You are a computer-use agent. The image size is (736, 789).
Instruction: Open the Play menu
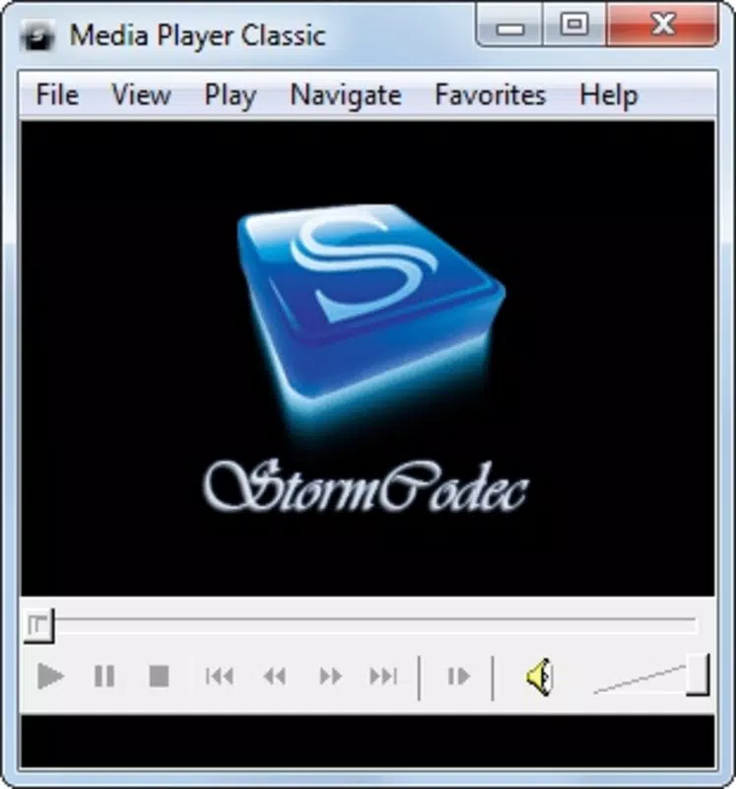[231, 96]
